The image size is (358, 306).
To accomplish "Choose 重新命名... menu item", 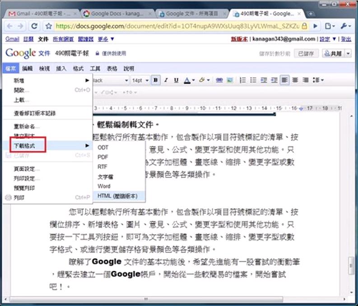I will pos(48,126).
